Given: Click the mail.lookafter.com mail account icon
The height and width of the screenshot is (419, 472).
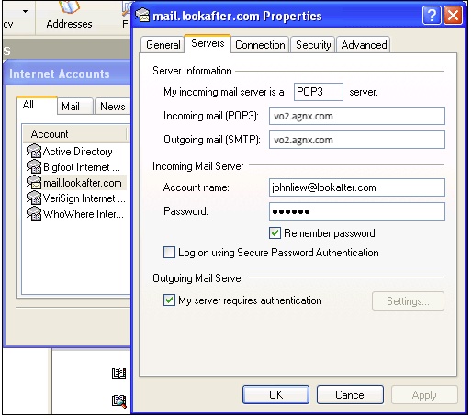Looking at the screenshot, I should (34, 183).
